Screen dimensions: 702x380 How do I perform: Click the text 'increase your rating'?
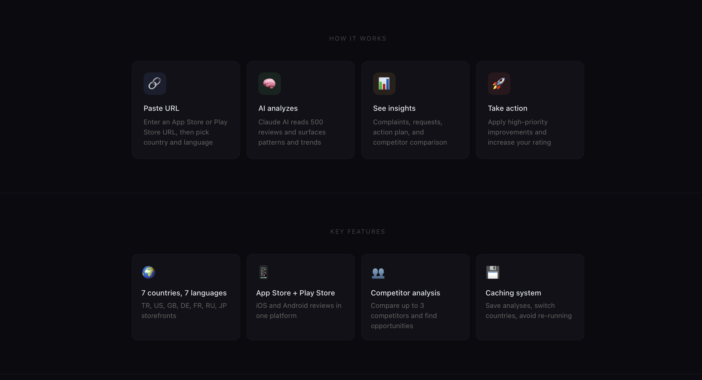(x=519, y=142)
